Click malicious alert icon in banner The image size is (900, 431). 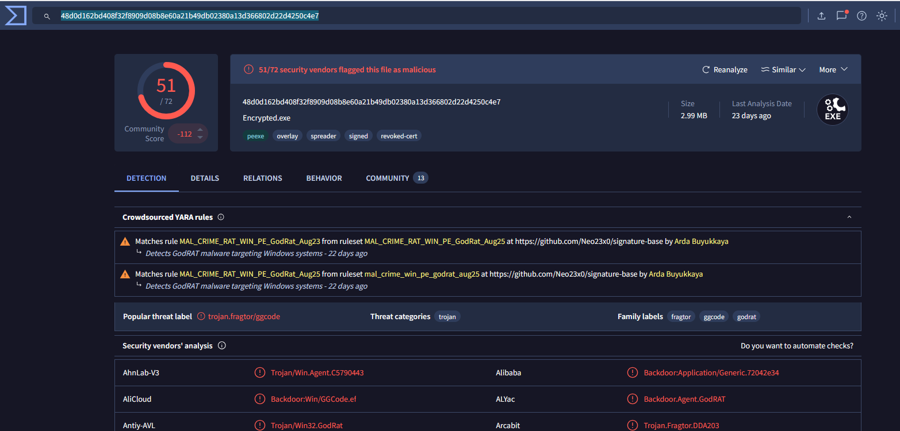point(248,69)
